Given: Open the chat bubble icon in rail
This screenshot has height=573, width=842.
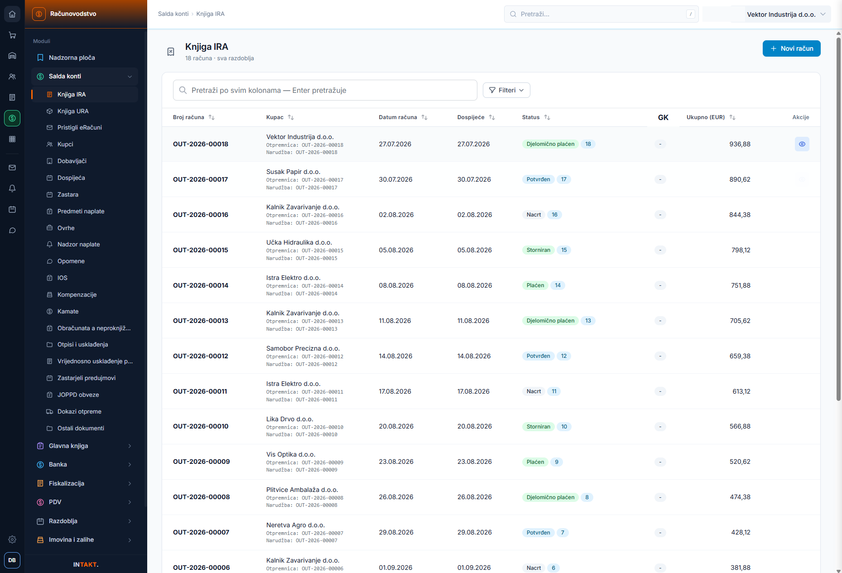Looking at the screenshot, I should (12, 230).
